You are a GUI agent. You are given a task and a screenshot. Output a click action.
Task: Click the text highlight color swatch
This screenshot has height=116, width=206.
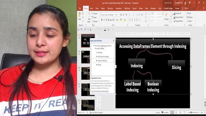tap(121, 20)
